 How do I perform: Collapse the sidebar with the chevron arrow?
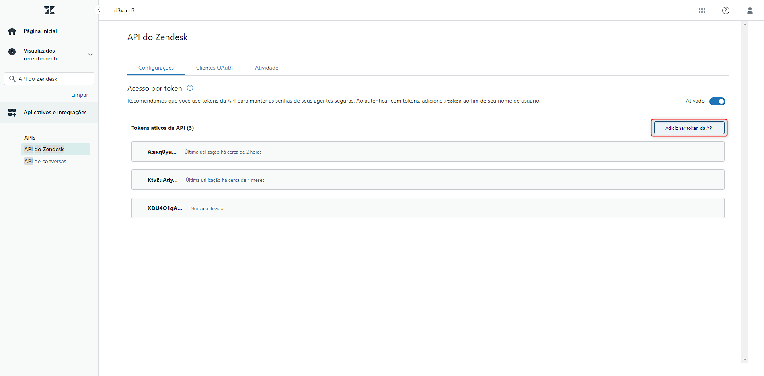coord(99,10)
